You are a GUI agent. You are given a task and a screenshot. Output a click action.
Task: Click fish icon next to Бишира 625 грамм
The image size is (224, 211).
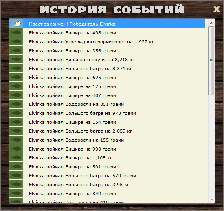[x=16, y=77]
